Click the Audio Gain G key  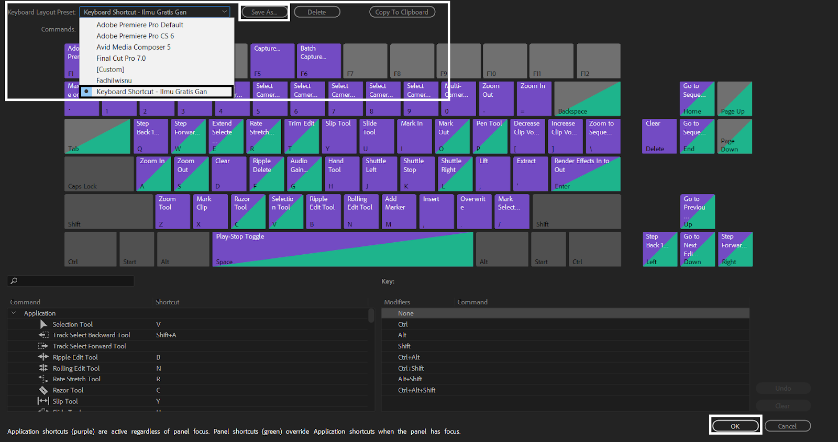click(x=304, y=174)
